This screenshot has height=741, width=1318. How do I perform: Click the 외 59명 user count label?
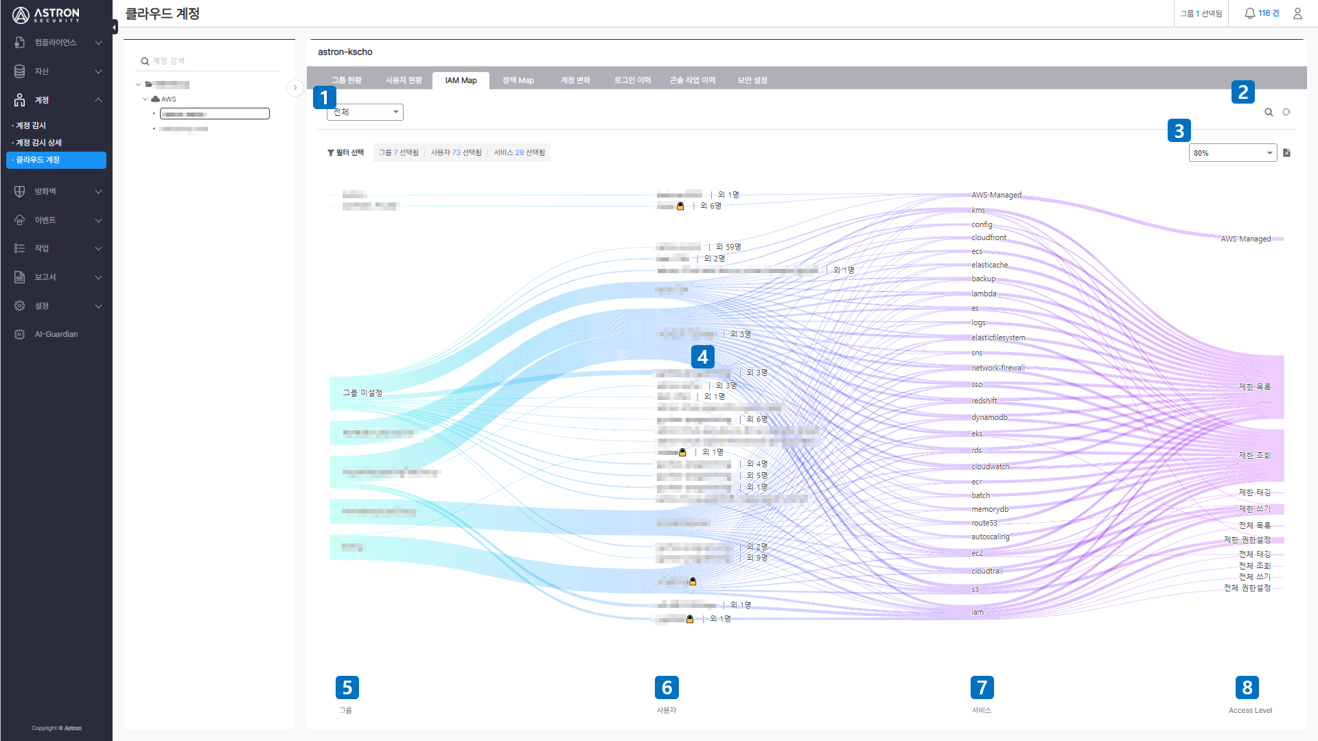click(728, 247)
